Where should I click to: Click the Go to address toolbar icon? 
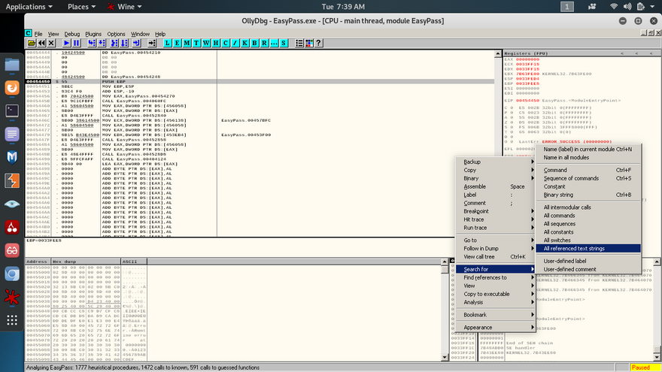point(151,43)
